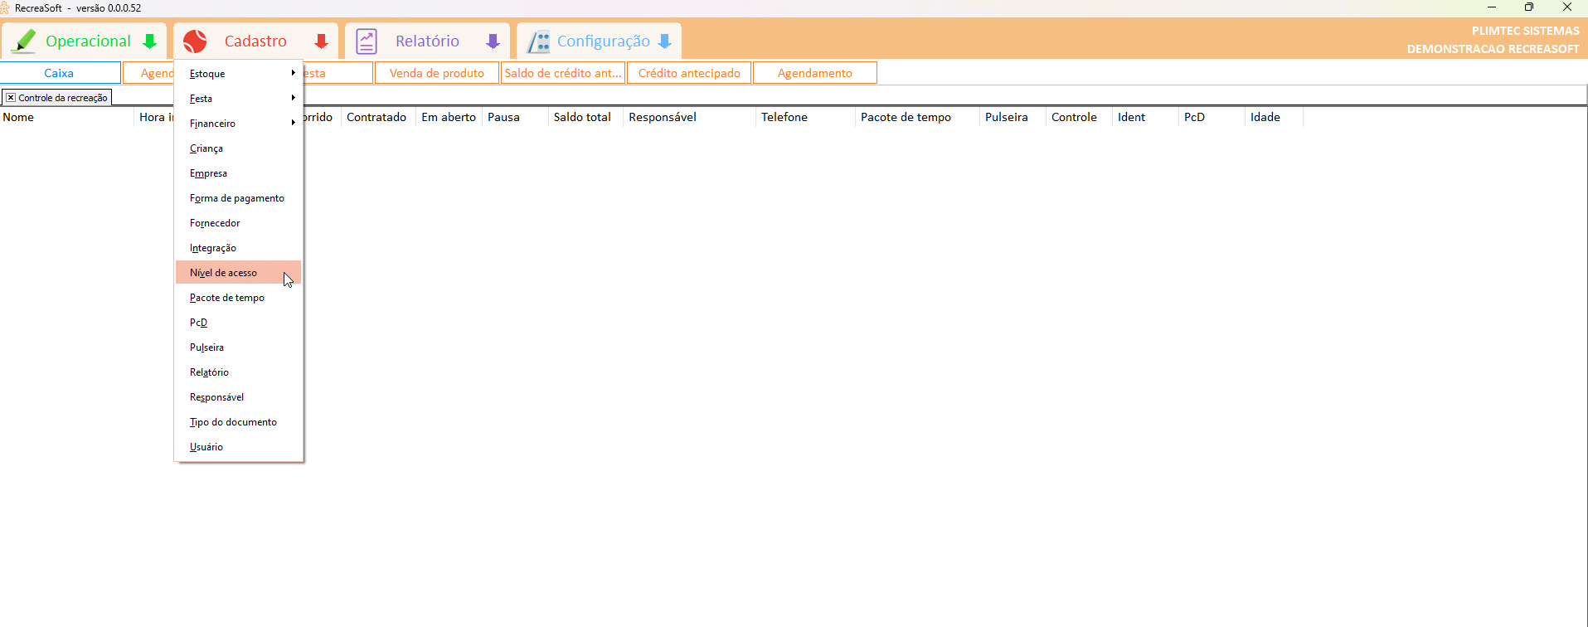The width and height of the screenshot is (1588, 627).
Task: Click the Venda de produto button
Action: click(x=437, y=73)
